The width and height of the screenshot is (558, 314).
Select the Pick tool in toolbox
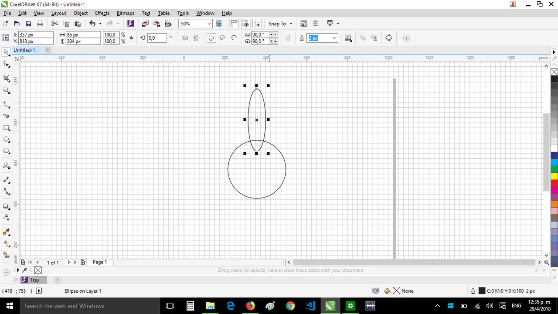point(7,52)
